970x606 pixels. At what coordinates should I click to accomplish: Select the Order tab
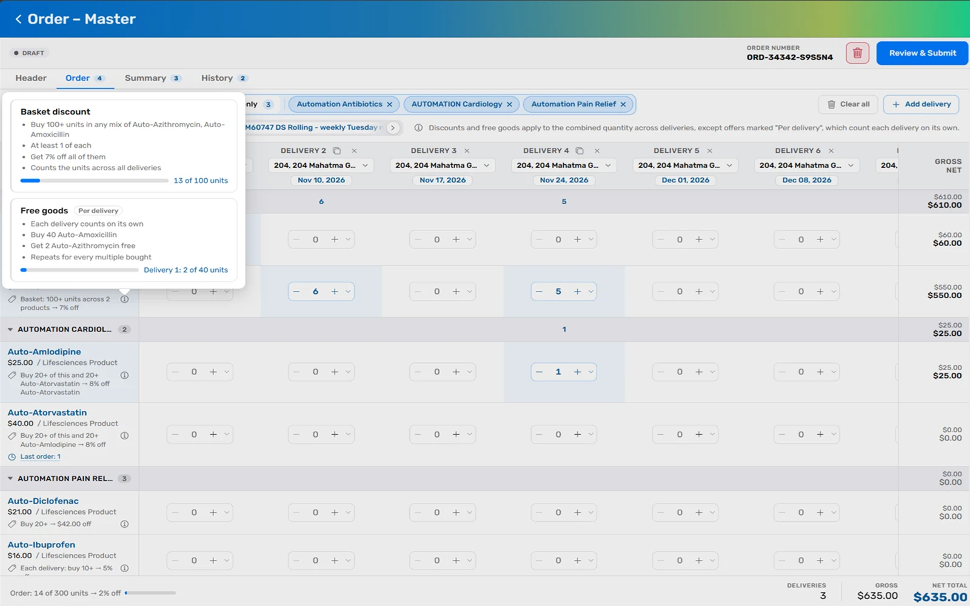[85, 78]
